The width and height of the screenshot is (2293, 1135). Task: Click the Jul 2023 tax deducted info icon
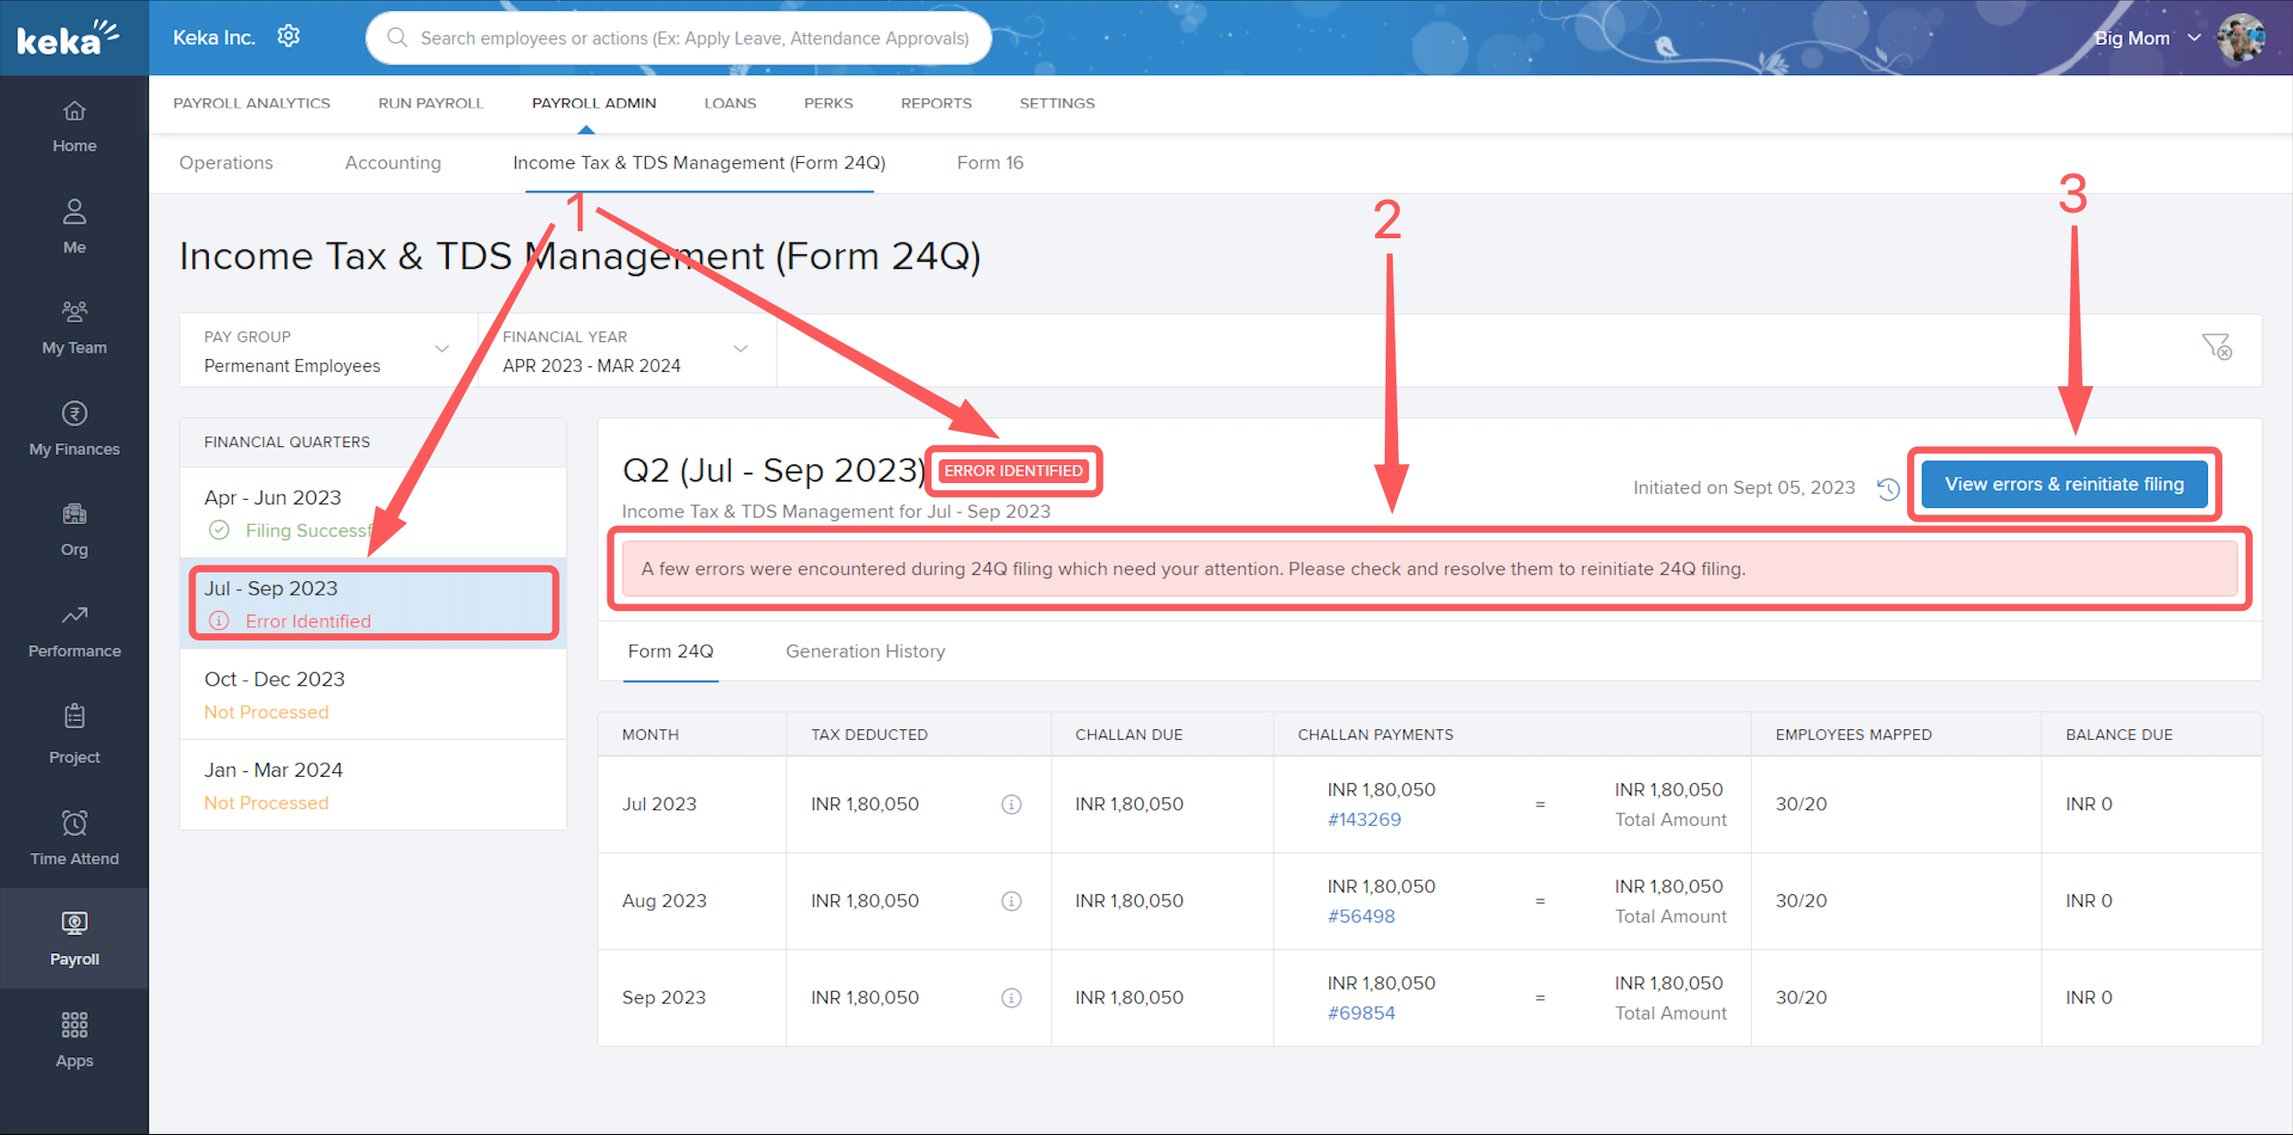[x=1011, y=804]
